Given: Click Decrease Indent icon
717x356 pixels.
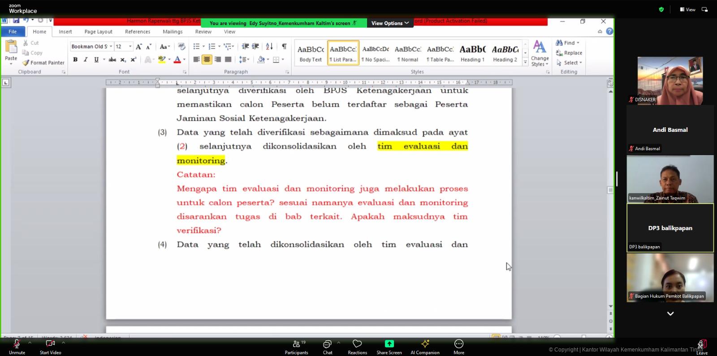Looking at the screenshot, I should click(x=245, y=47).
